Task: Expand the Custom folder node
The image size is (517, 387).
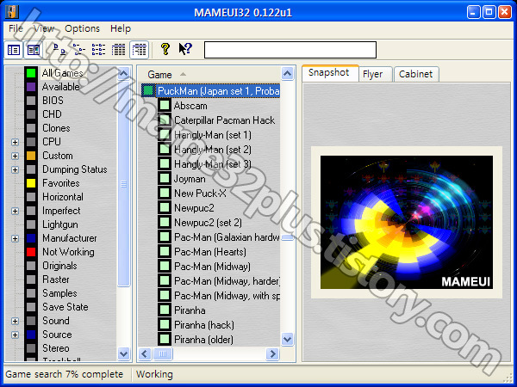Action: click(x=15, y=156)
